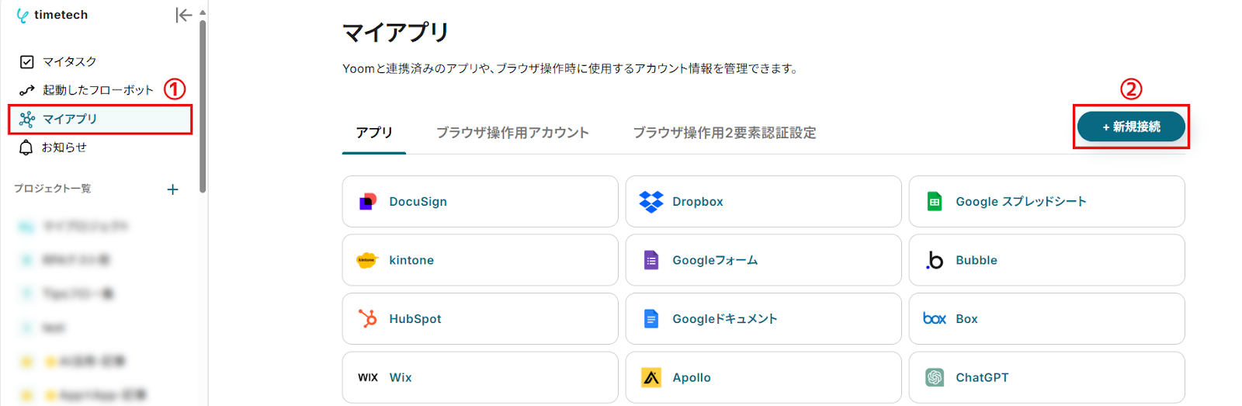Switch to the ブラウザ操作用アカウント tab
This screenshot has width=1242, height=406.
point(512,133)
